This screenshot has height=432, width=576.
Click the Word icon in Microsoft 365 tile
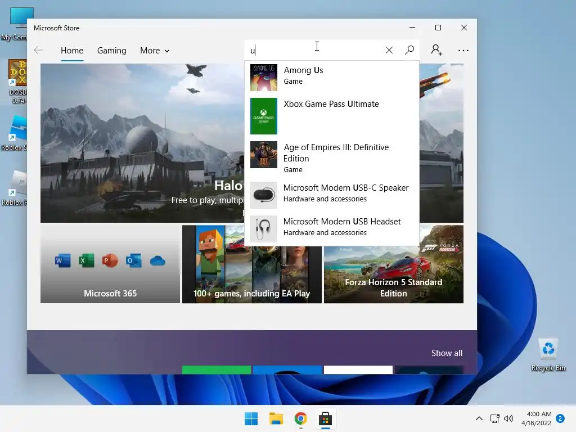coord(63,260)
